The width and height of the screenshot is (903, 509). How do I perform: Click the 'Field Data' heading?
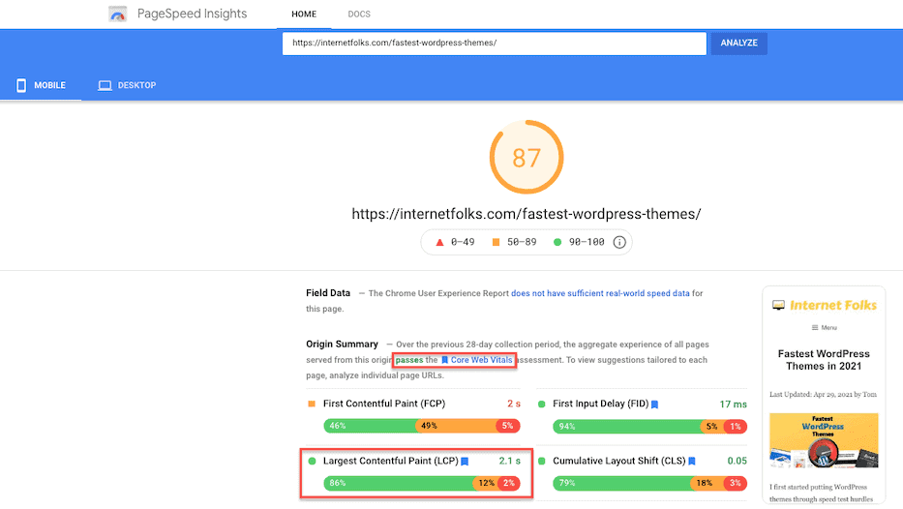point(328,293)
